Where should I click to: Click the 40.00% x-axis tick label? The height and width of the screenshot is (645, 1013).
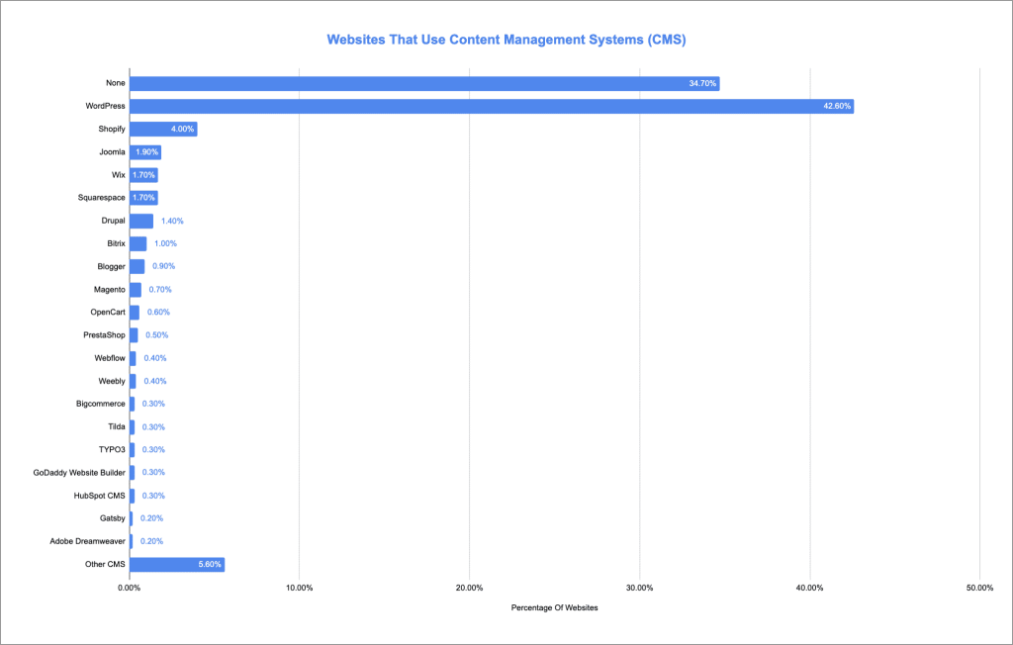tap(809, 589)
